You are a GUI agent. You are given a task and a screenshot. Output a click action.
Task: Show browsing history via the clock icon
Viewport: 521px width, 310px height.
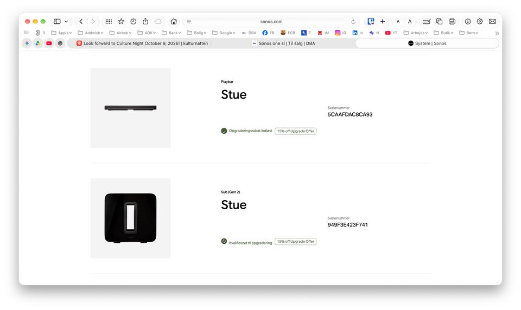(134, 22)
